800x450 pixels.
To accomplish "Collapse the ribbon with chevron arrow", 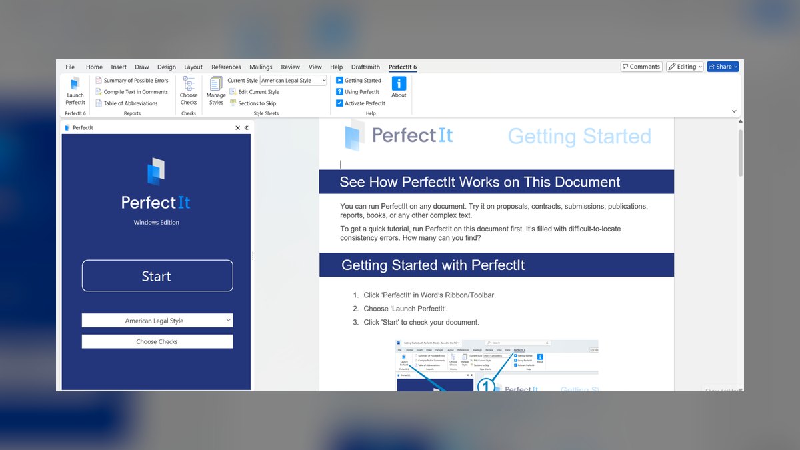I will 735,111.
